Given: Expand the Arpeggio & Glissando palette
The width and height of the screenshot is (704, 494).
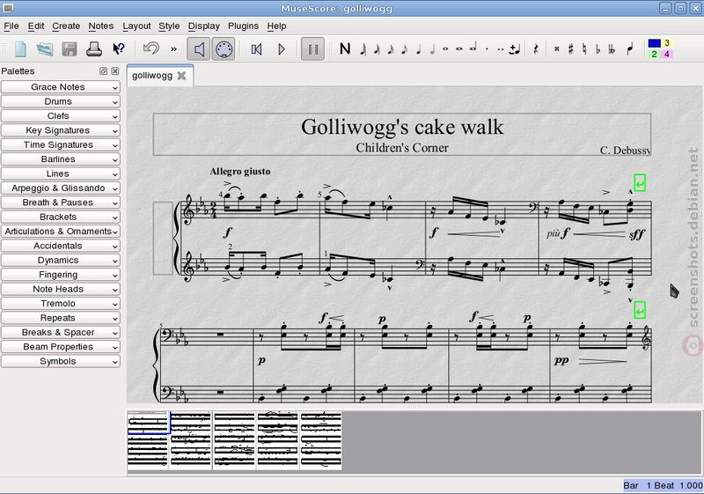Looking at the screenshot, I should pos(61,188).
